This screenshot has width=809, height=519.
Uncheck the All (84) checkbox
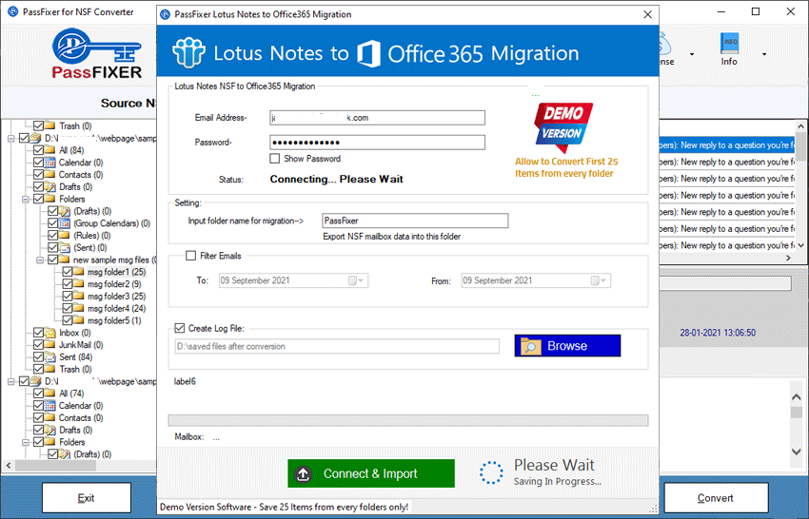coord(38,150)
